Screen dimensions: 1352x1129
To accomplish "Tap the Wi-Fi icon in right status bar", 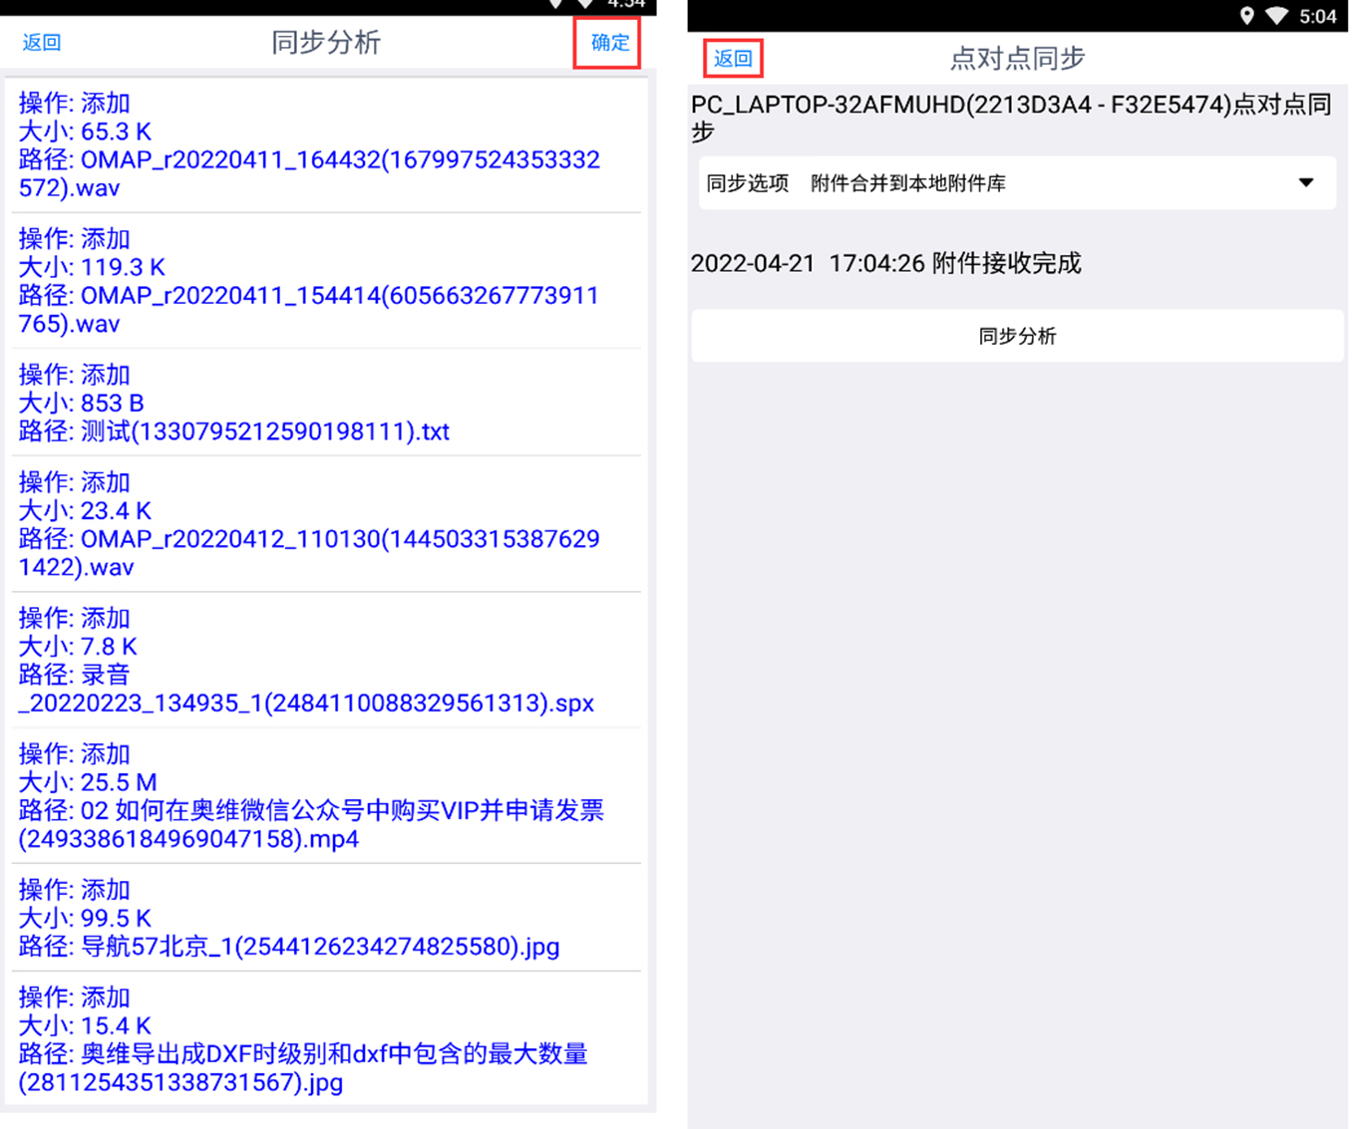I will [x=1276, y=16].
